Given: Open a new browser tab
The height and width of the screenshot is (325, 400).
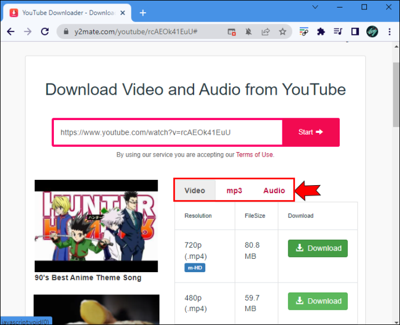Looking at the screenshot, I should pyautogui.click(x=143, y=13).
